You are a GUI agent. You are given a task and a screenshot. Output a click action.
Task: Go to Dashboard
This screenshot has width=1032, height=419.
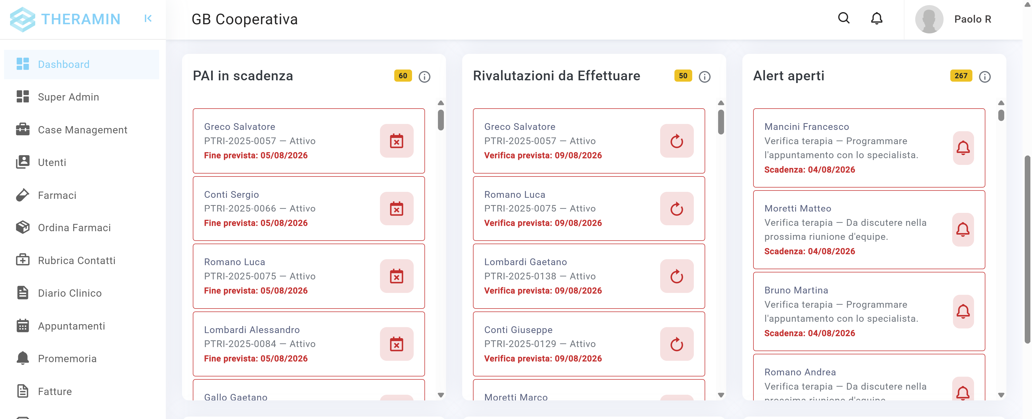pos(81,64)
